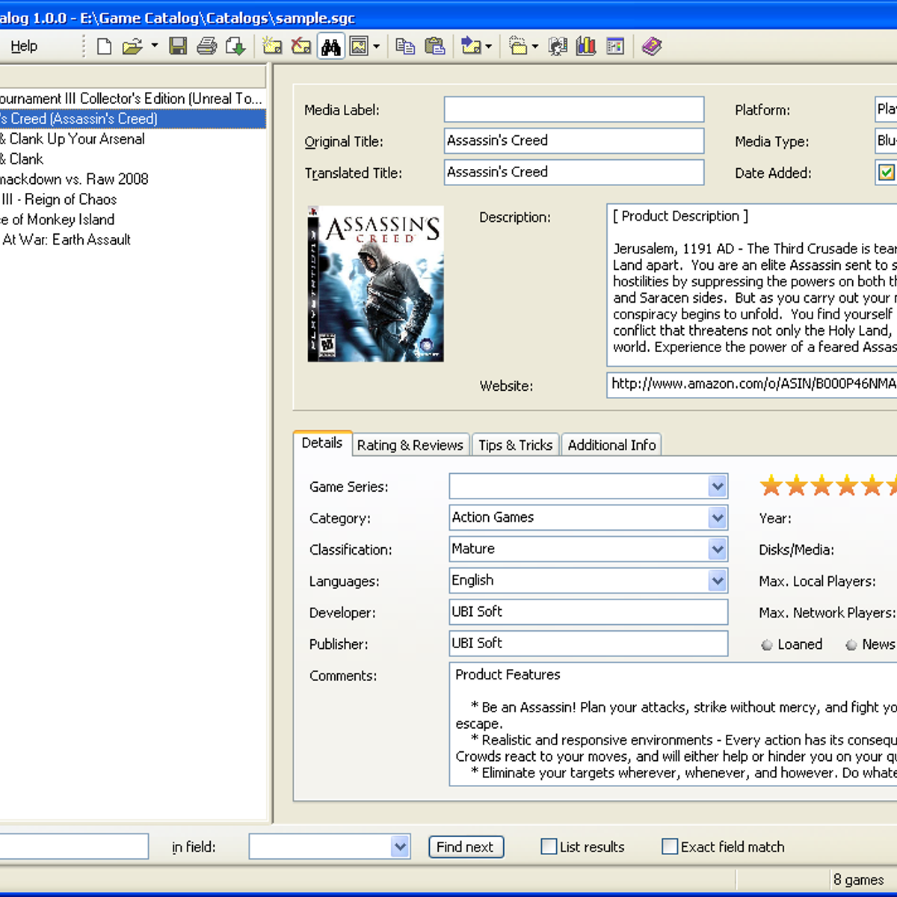Click the Description text area
Screen dimensions: 897x897
[752, 285]
